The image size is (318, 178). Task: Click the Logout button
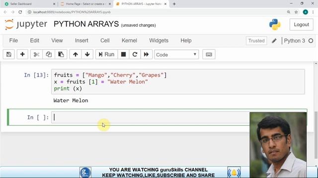[x=302, y=25]
